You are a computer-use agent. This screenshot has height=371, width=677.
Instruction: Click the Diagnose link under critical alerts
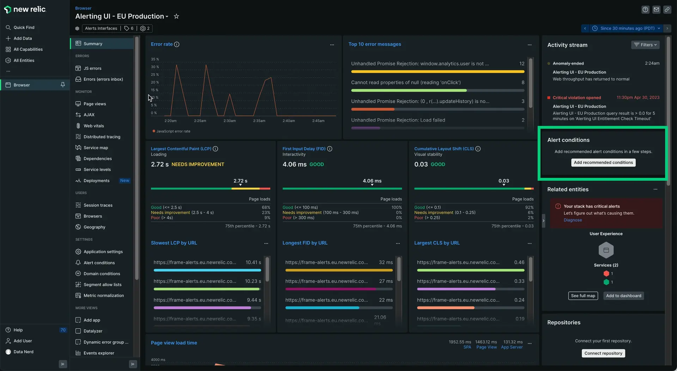point(573,220)
